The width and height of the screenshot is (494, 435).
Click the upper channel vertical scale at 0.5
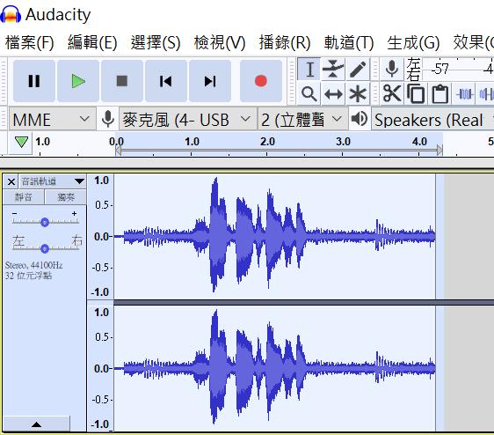click(102, 204)
